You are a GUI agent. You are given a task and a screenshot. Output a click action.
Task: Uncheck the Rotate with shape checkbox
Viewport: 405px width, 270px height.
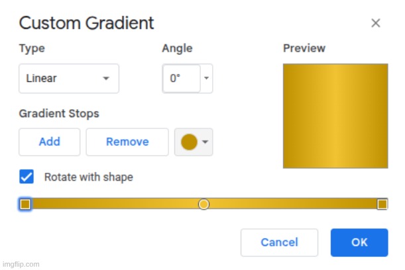click(27, 177)
